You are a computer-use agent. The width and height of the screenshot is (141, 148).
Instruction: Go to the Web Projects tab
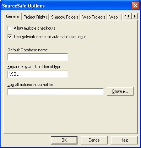coord(94,17)
